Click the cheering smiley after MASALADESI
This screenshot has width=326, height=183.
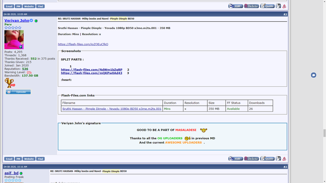pyautogui.click(x=203, y=130)
